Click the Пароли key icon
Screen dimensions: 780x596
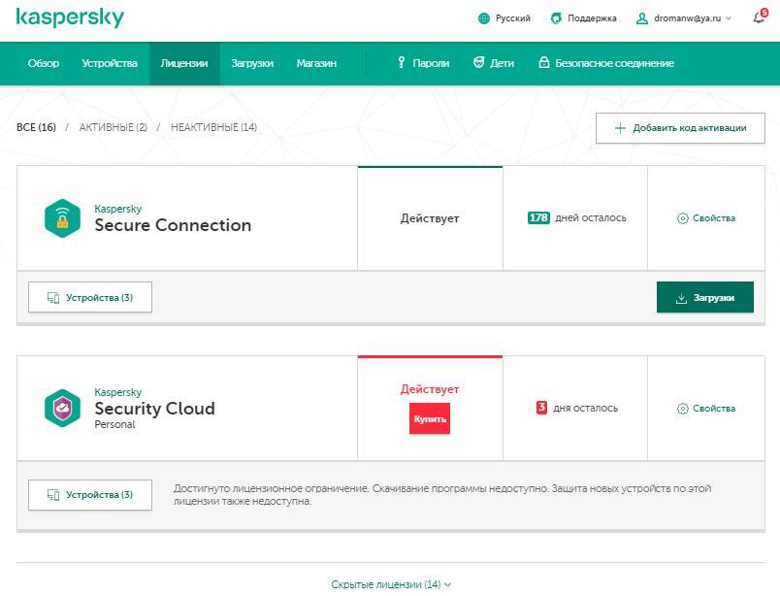(x=402, y=63)
